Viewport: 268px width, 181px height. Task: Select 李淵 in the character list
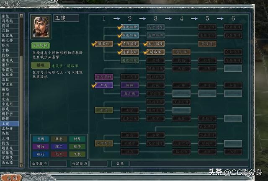[9, 94]
